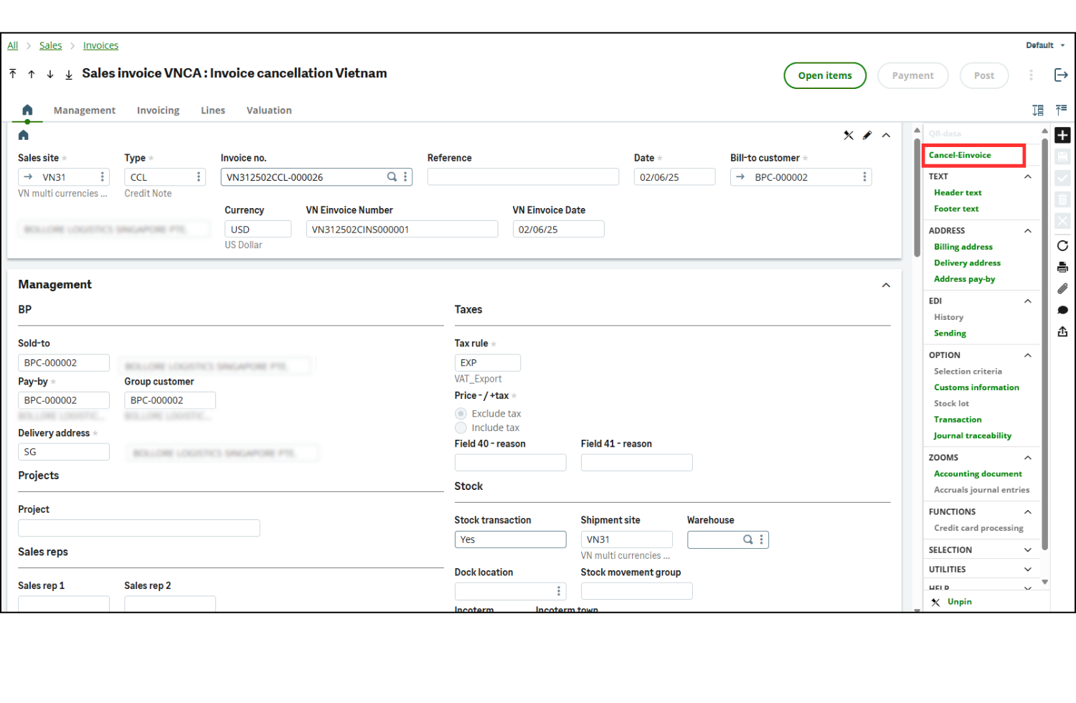Click the Warehouse field search magnifier
Image resolution: width=1076 pixels, height=703 pixels.
coord(747,539)
